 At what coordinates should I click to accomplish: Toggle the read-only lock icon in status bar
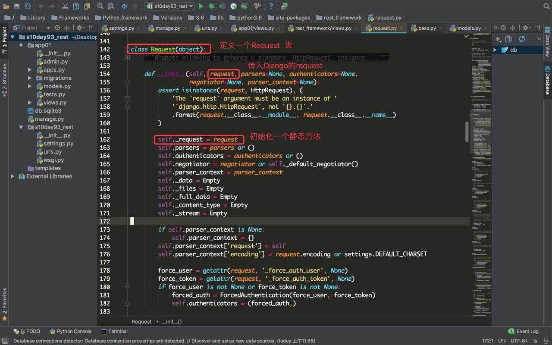click(536, 341)
